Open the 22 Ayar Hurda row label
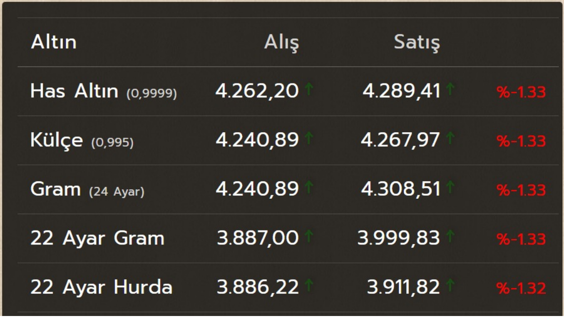 (101, 287)
